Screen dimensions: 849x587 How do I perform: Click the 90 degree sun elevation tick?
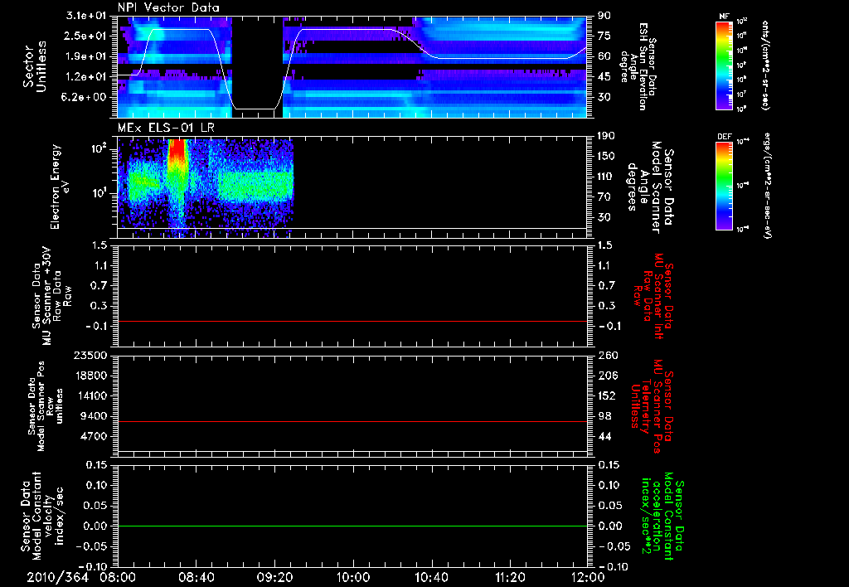tap(604, 16)
